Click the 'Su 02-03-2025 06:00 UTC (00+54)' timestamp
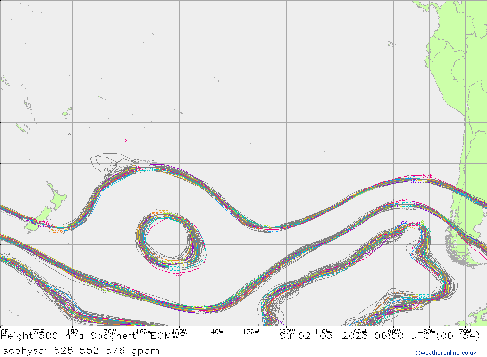 click(380, 336)
